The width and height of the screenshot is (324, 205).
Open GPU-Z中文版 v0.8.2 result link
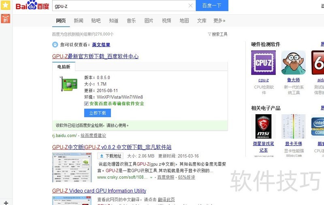(x=112, y=147)
